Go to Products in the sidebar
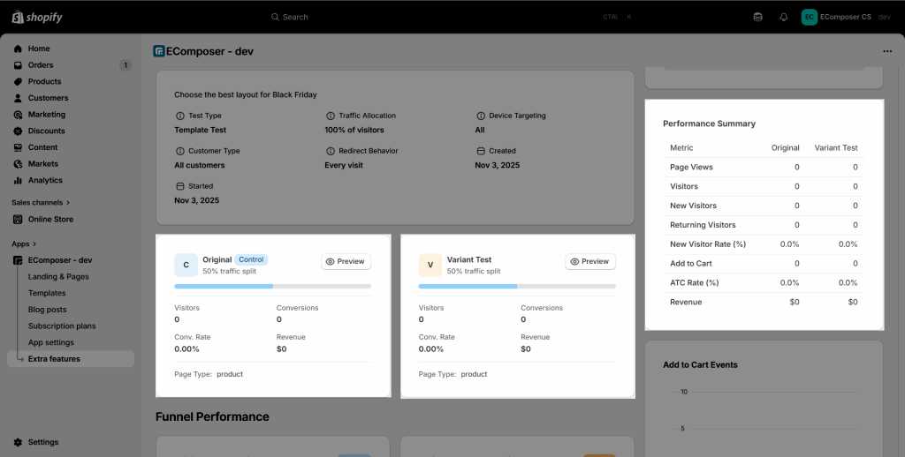This screenshot has height=457, width=905. tap(44, 81)
